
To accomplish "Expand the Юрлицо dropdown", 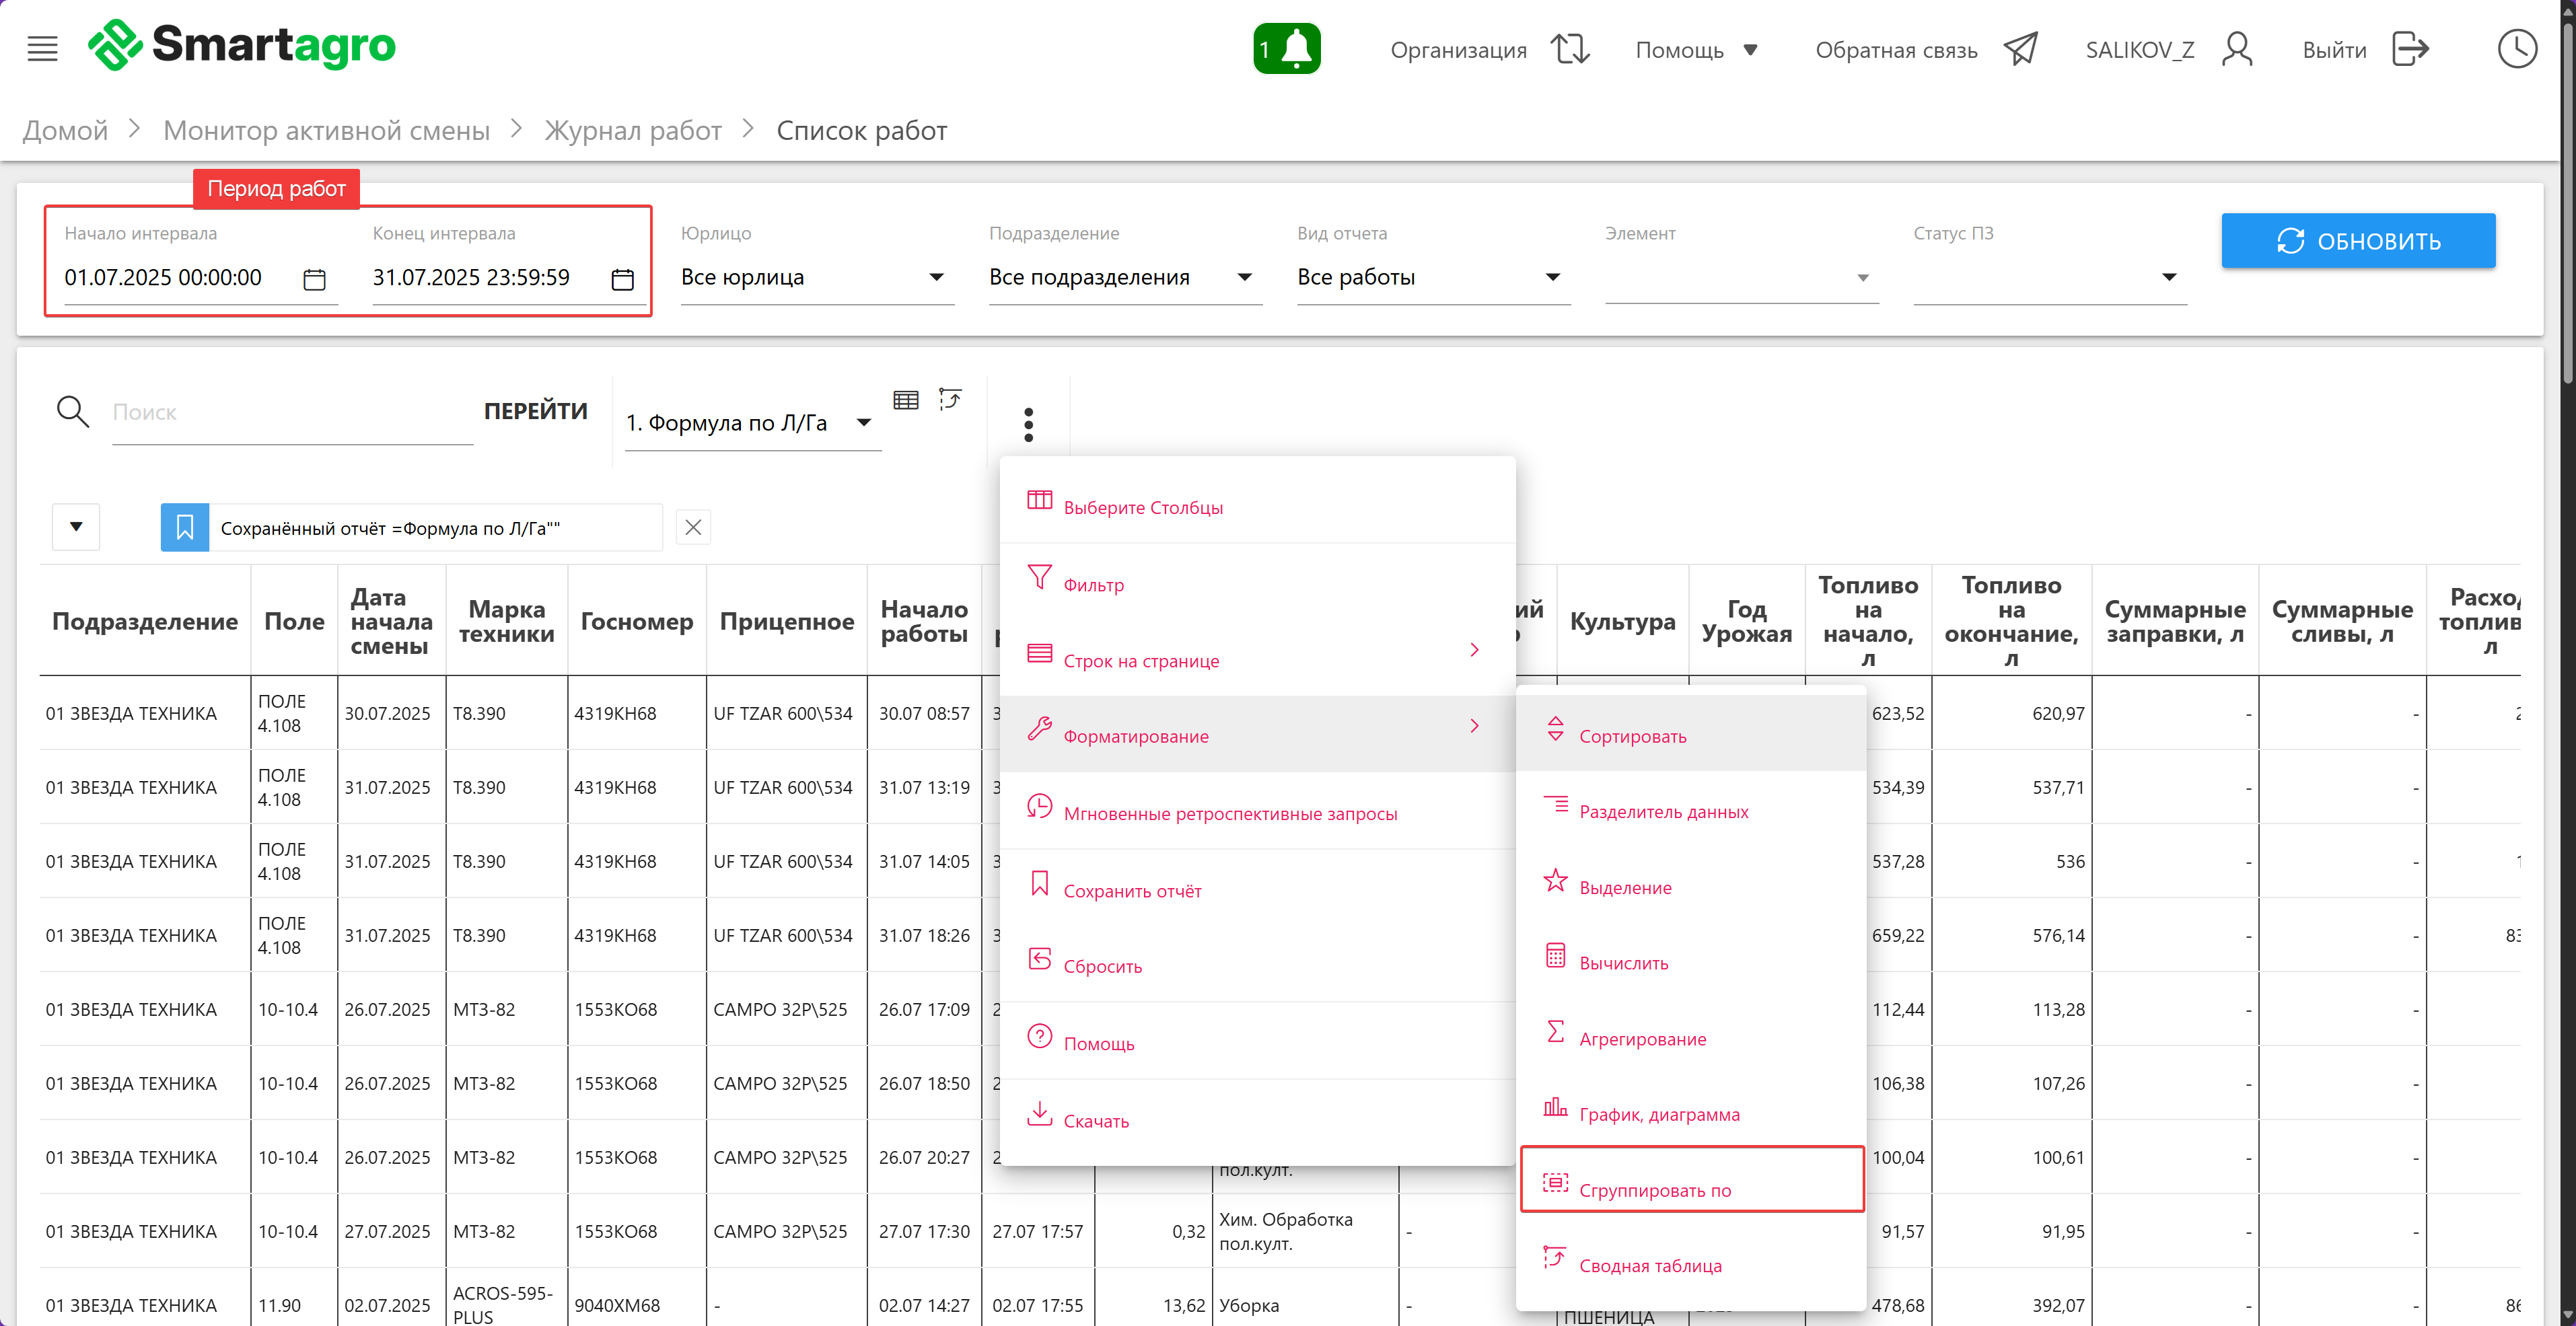I will (815, 277).
